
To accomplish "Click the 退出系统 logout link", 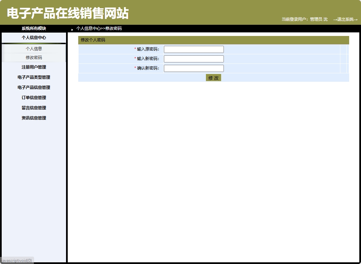I will tap(346, 19).
